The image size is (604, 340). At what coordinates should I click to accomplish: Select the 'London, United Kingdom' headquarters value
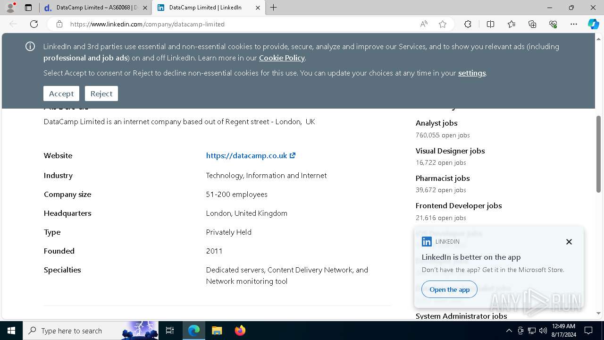pyautogui.click(x=247, y=213)
